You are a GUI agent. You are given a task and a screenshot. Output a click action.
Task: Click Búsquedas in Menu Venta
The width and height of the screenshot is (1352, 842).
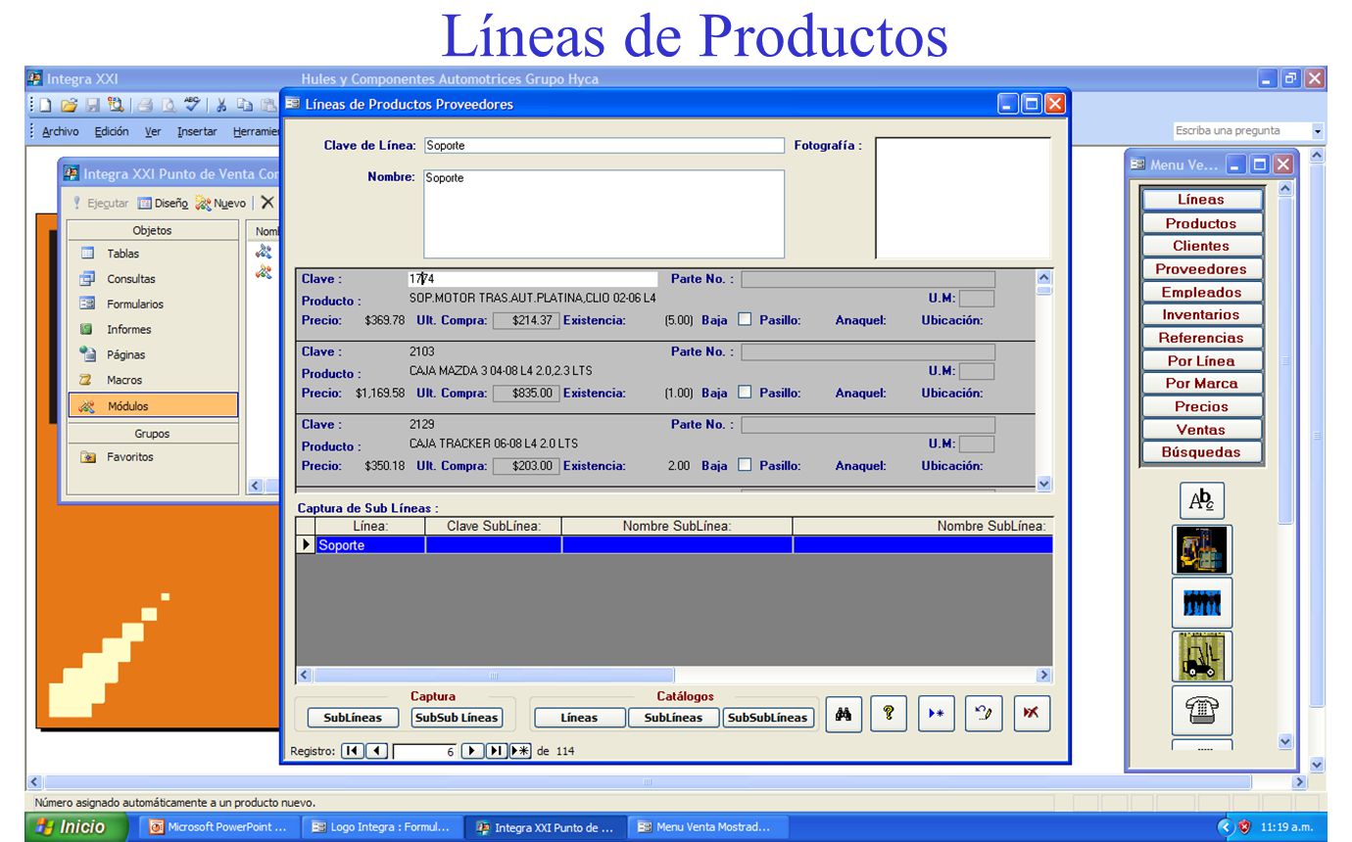click(x=1201, y=452)
